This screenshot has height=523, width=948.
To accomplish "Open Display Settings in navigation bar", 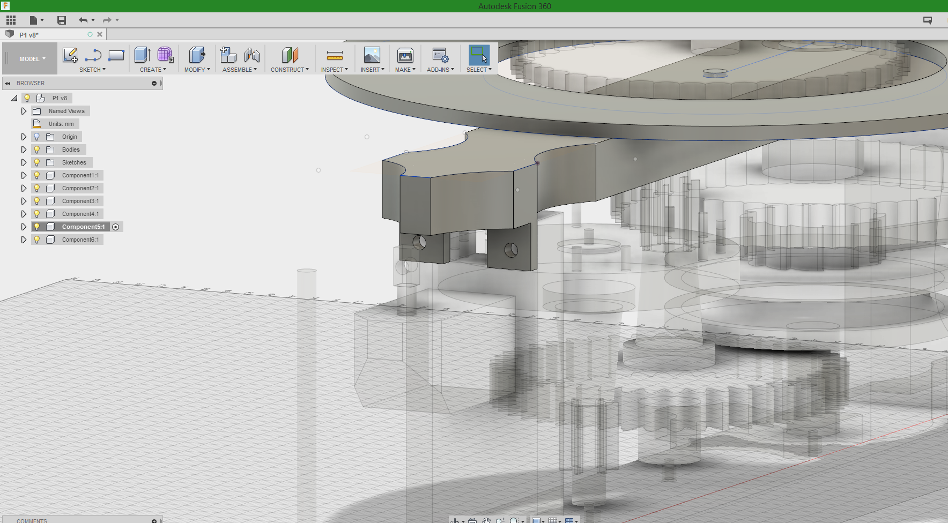I will (536, 520).
